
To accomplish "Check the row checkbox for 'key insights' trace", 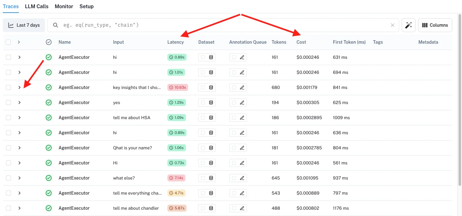I will [8, 87].
